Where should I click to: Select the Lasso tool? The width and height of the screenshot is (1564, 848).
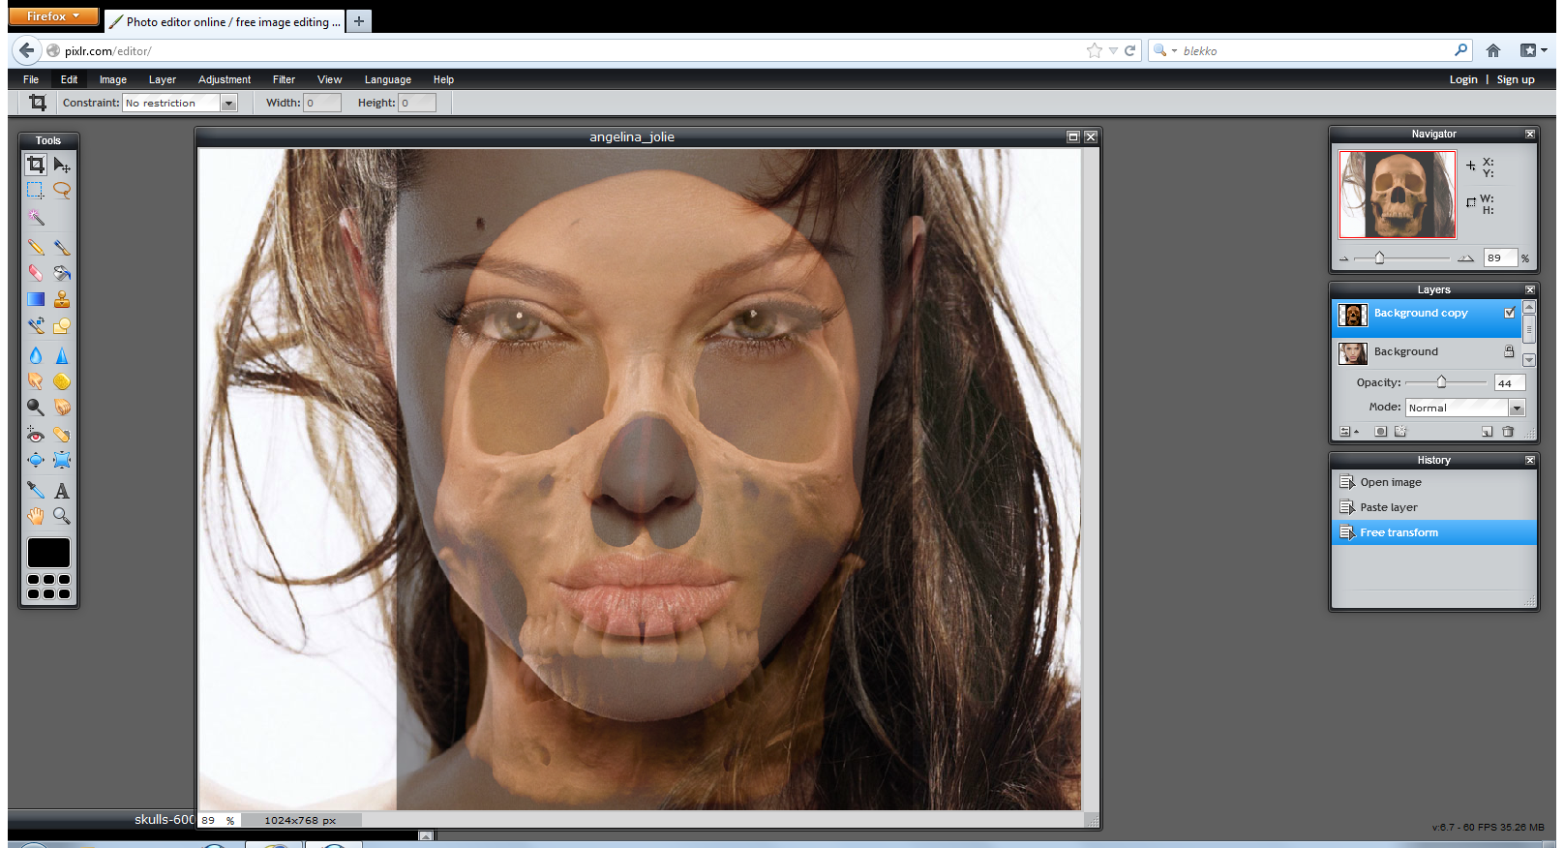coord(62,191)
